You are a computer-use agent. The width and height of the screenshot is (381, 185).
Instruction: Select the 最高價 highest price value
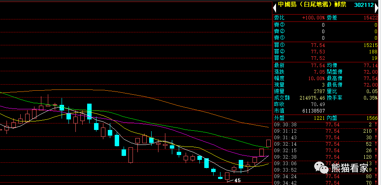(x=371, y=79)
